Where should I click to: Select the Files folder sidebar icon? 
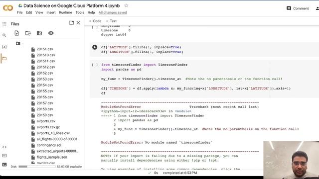[4, 59]
